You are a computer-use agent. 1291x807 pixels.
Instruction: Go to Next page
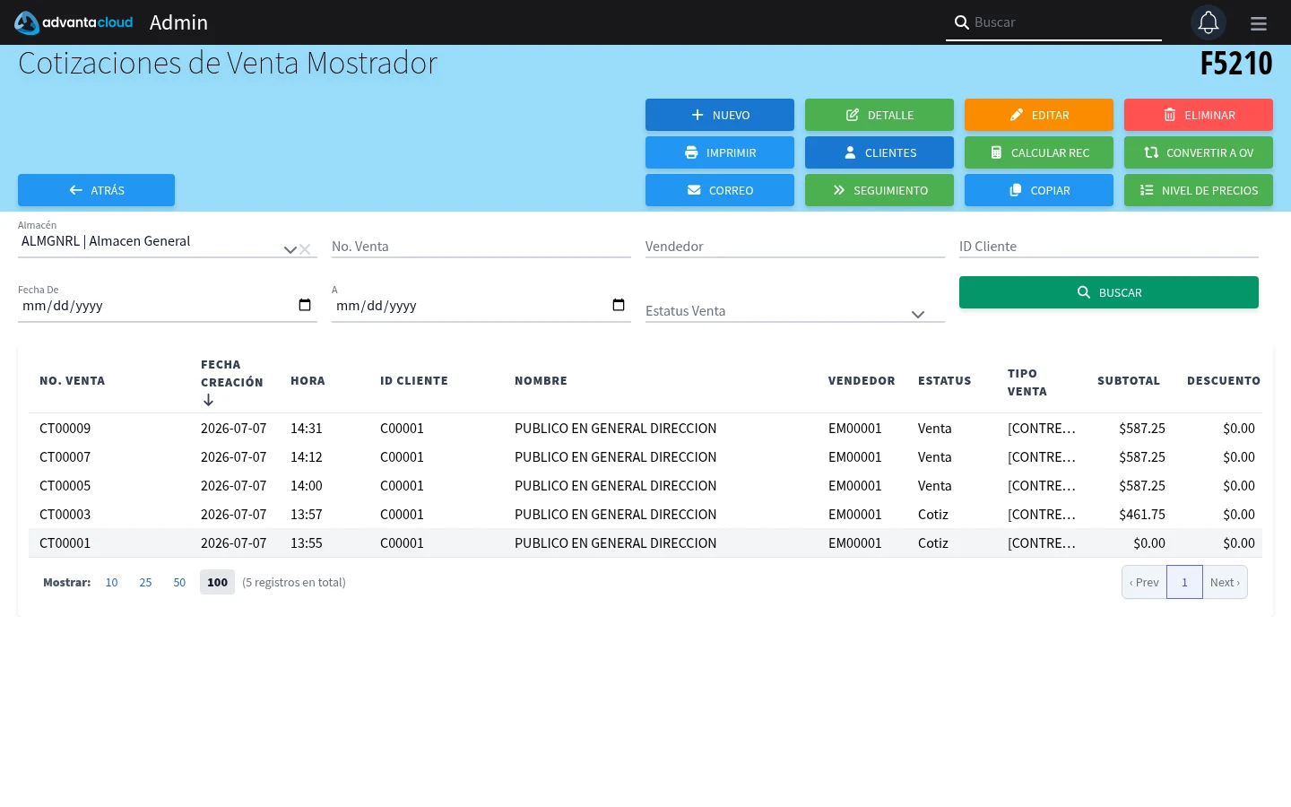click(x=1225, y=583)
